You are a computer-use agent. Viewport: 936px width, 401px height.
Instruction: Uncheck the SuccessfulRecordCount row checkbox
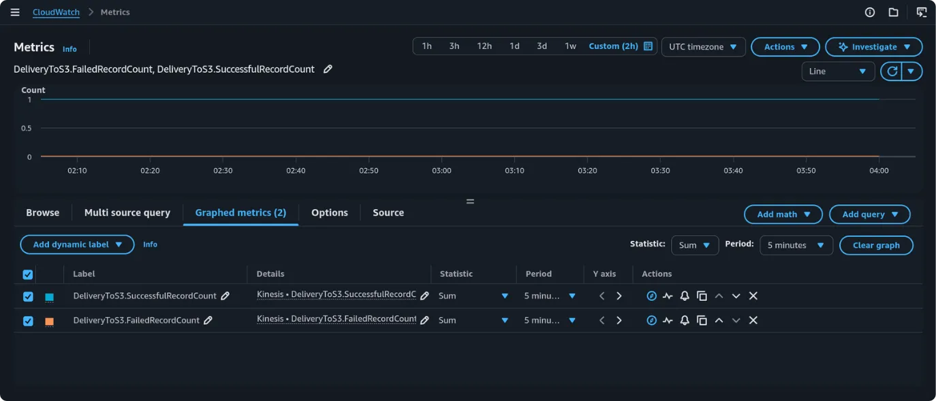(x=28, y=296)
